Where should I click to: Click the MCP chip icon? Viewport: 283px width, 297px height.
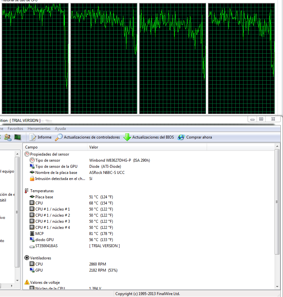coord(32,234)
